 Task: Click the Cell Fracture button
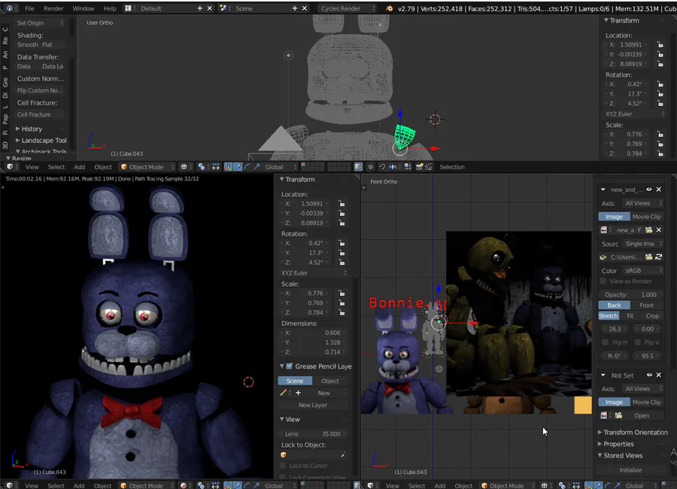[x=40, y=114]
